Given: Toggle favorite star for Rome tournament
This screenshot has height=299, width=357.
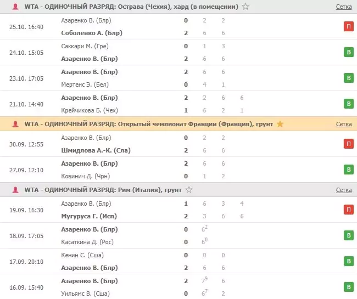Looking at the screenshot, I should tap(189, 190).
